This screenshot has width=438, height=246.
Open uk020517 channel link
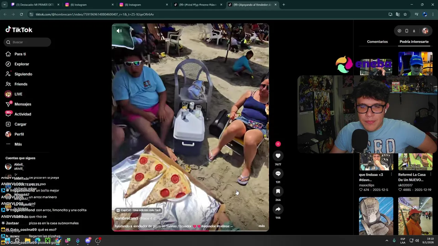click(405, 185)
